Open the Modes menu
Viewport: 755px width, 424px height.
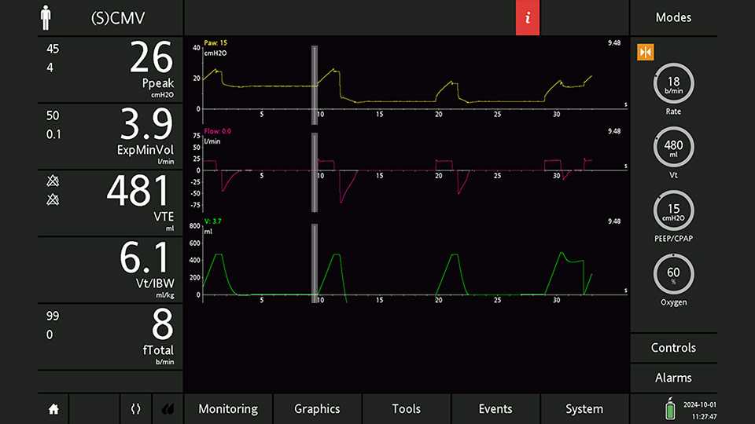pyautogui.click(x=673, y=18)
